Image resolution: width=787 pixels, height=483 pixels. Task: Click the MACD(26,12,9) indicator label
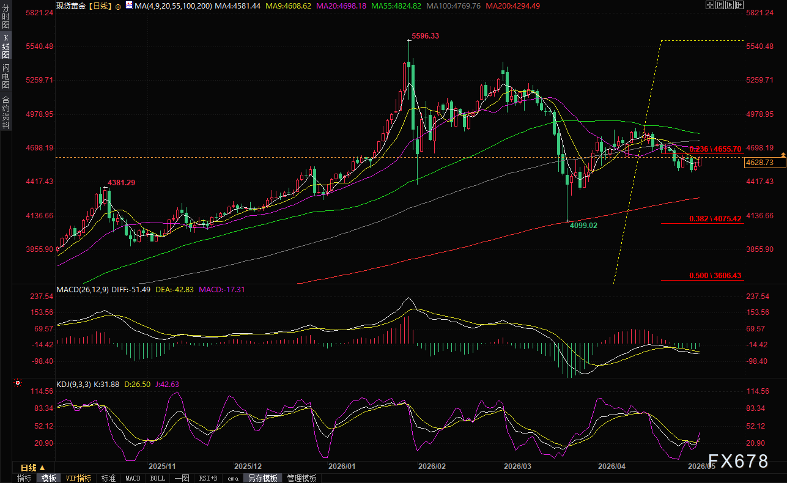point(83,289)
